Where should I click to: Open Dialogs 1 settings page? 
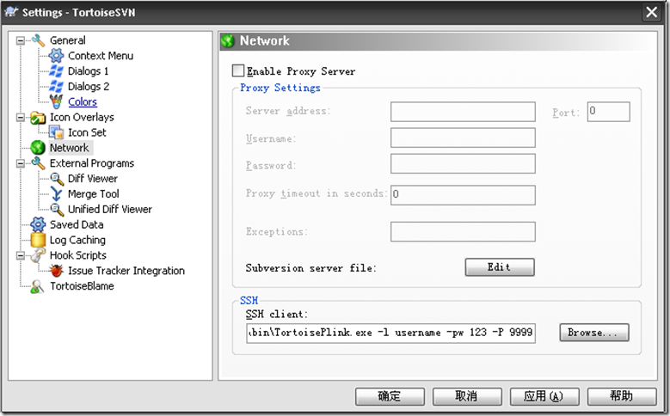pos(88,70)
